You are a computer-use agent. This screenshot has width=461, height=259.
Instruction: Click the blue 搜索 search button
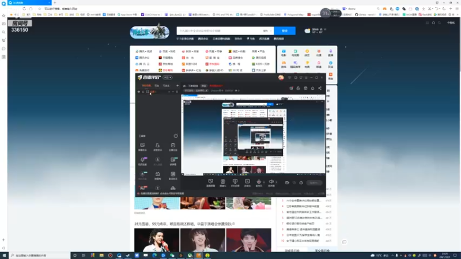[285, 31]
